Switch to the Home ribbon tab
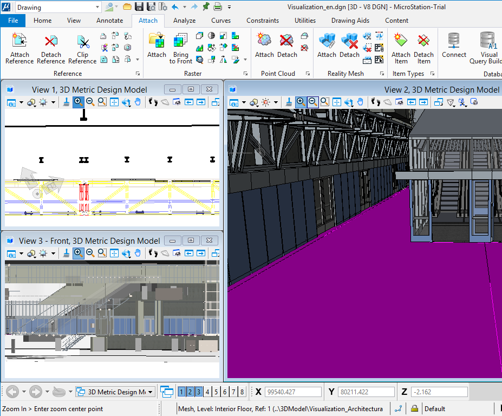The height and width of the screenshot is (416, 502). click(x=42, y=21)
